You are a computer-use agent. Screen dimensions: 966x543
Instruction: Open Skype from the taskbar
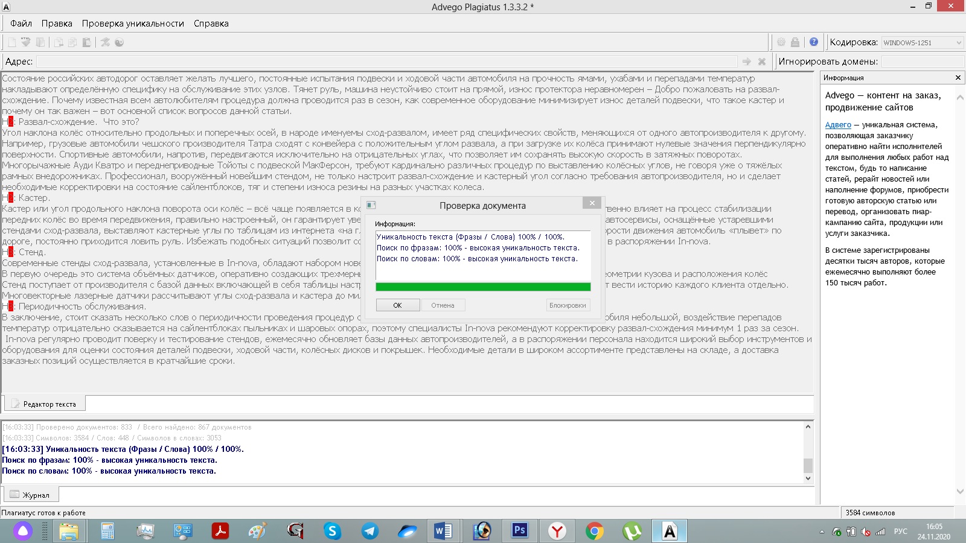click(x=332, y=531)
